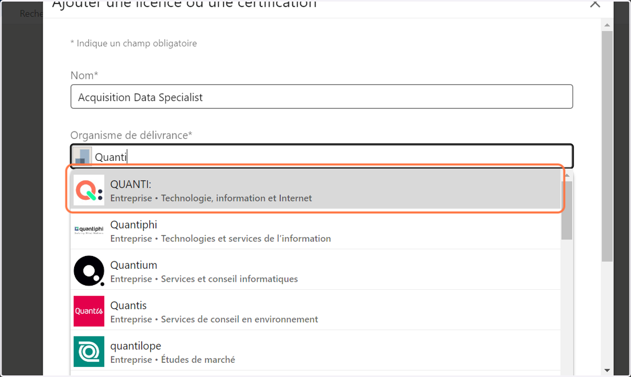Pick Quantium as issuing organization
The image size is (631, 377).
(x=315, y=270)
